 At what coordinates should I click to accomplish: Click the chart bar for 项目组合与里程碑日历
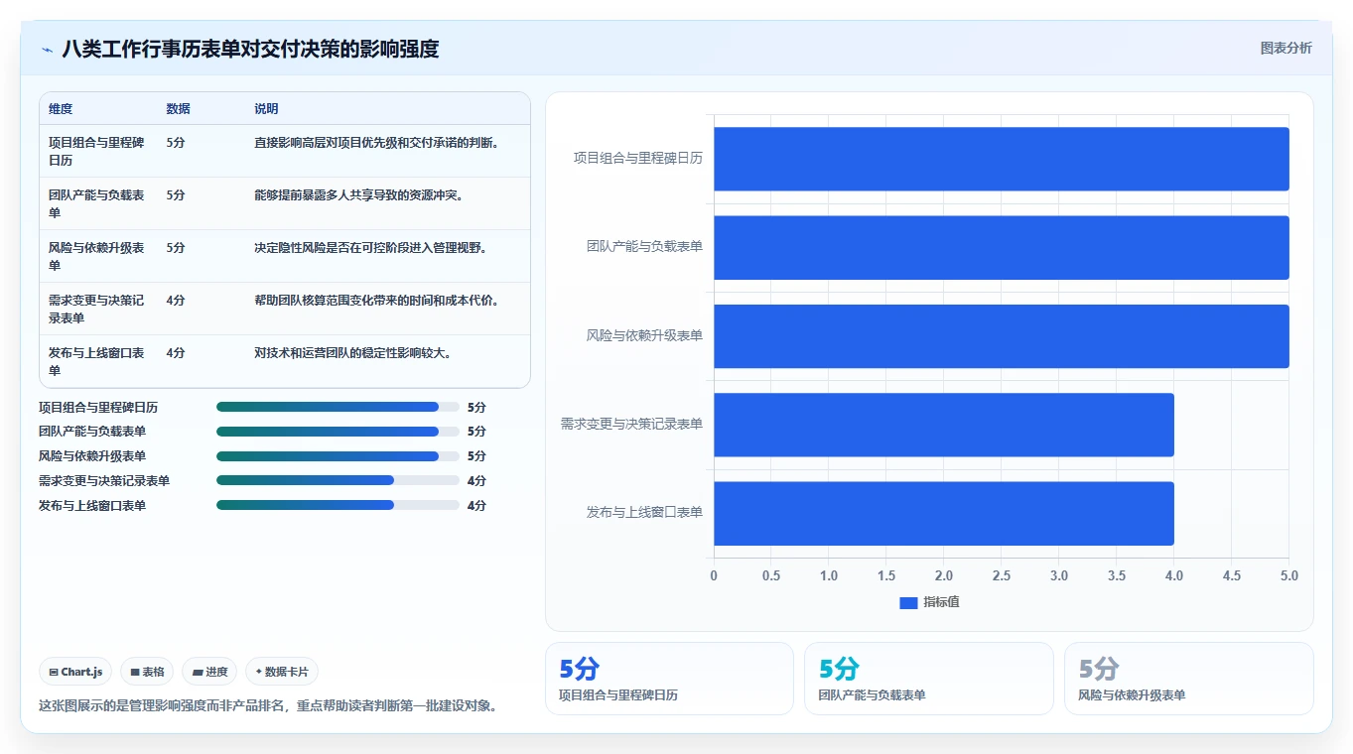(1001, 159)
